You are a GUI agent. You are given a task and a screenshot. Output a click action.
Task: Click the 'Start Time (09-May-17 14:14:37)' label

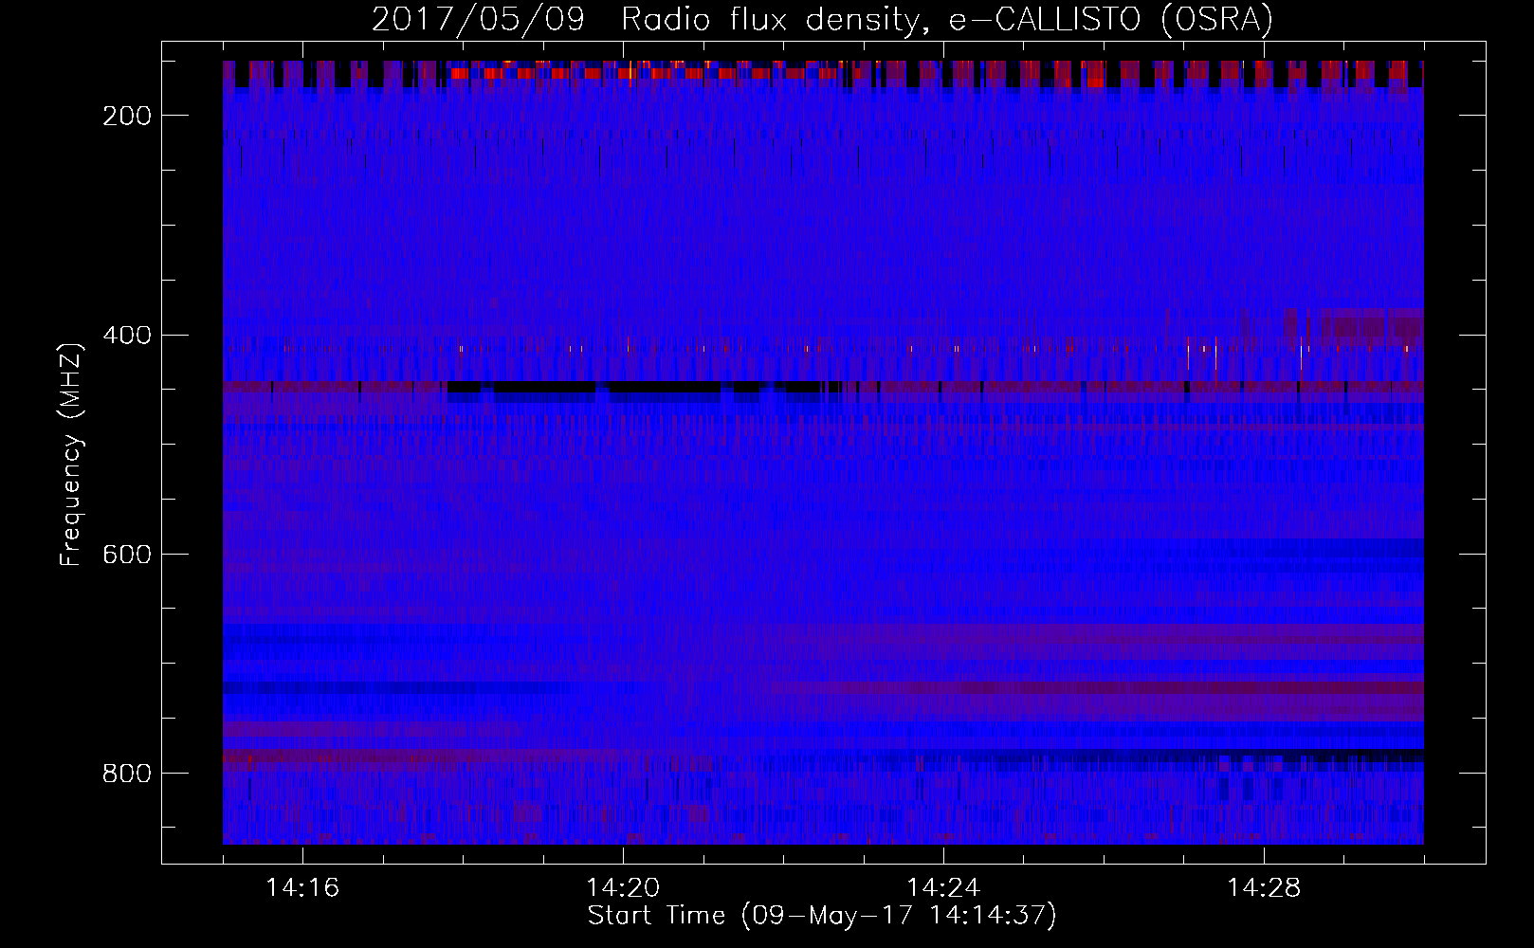click(822, 916)
